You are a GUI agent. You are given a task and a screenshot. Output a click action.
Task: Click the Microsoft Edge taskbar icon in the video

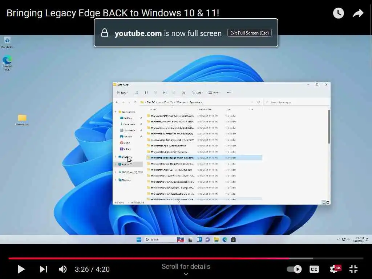tap(225, 240)
